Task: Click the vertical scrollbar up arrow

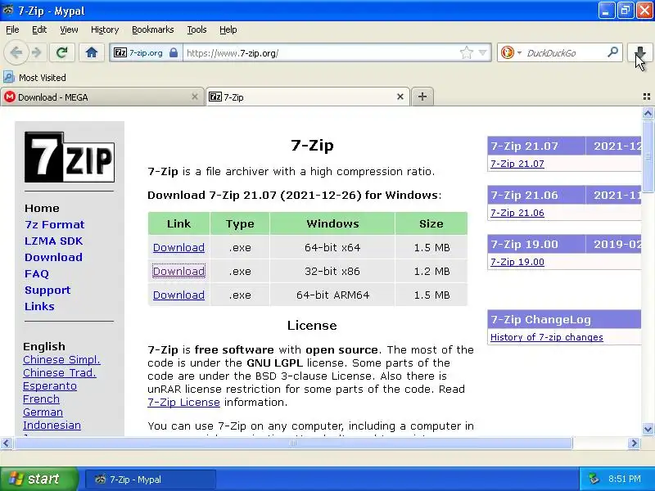Action: [648, 113]
